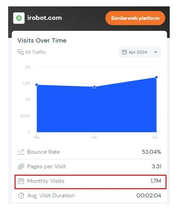Click the calendar icon beside Apr 2024
180x208 pixels.
(124, 52)
